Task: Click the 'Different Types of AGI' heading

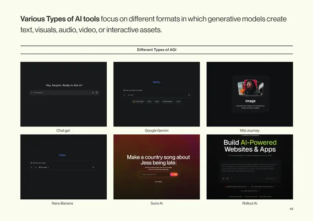Action: click(157, 50)
